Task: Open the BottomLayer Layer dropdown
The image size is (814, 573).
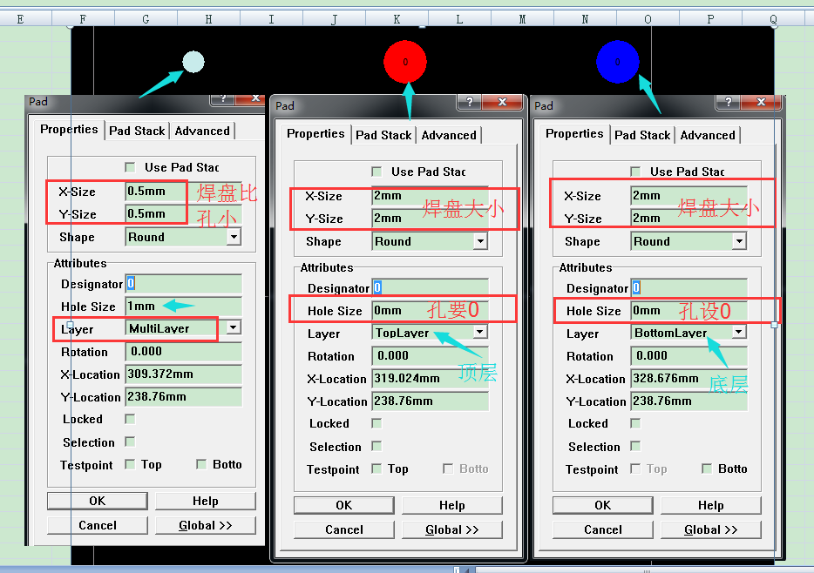Action: pyautogui.click(x=738, y=333)
